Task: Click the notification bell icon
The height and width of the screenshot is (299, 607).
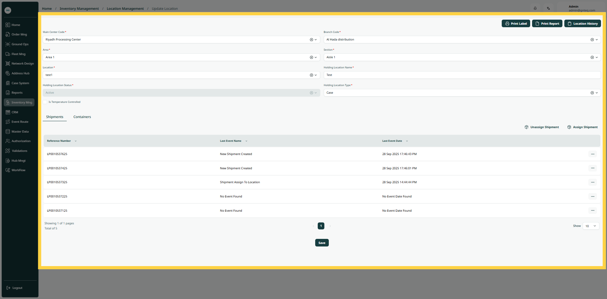Action: tap(535, 8)
